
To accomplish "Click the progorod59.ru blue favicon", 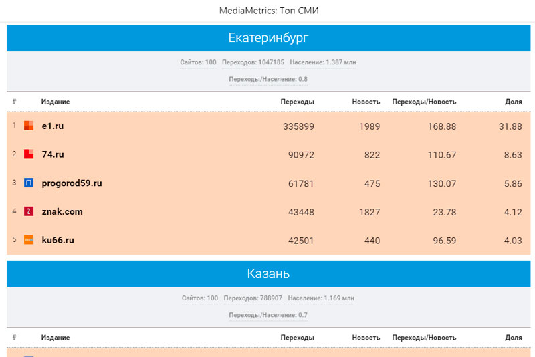I will click(29, 183).
